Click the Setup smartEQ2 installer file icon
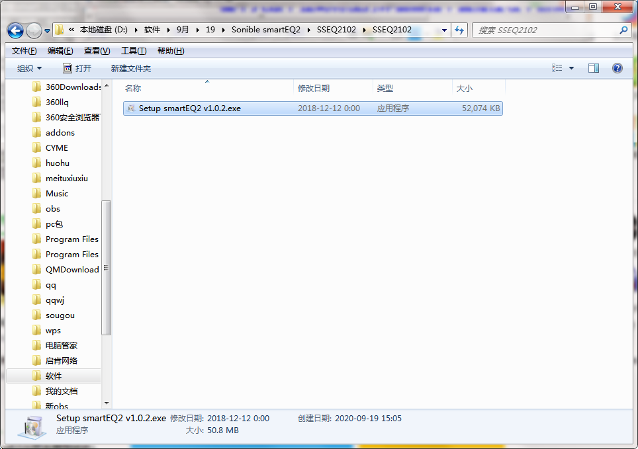638x449 pixels. click(131, 108)
